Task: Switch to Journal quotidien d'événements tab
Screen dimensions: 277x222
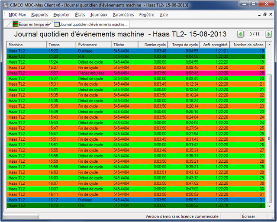Action: coord(91,24)
